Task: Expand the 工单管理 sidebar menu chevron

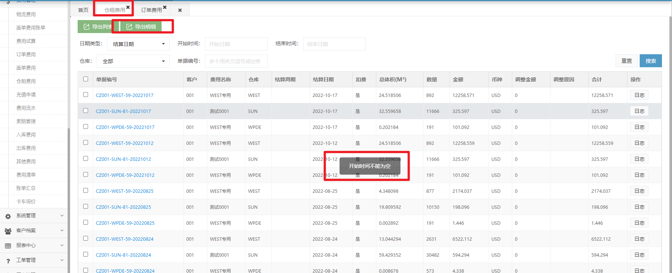Action: [x=62, y=260]
